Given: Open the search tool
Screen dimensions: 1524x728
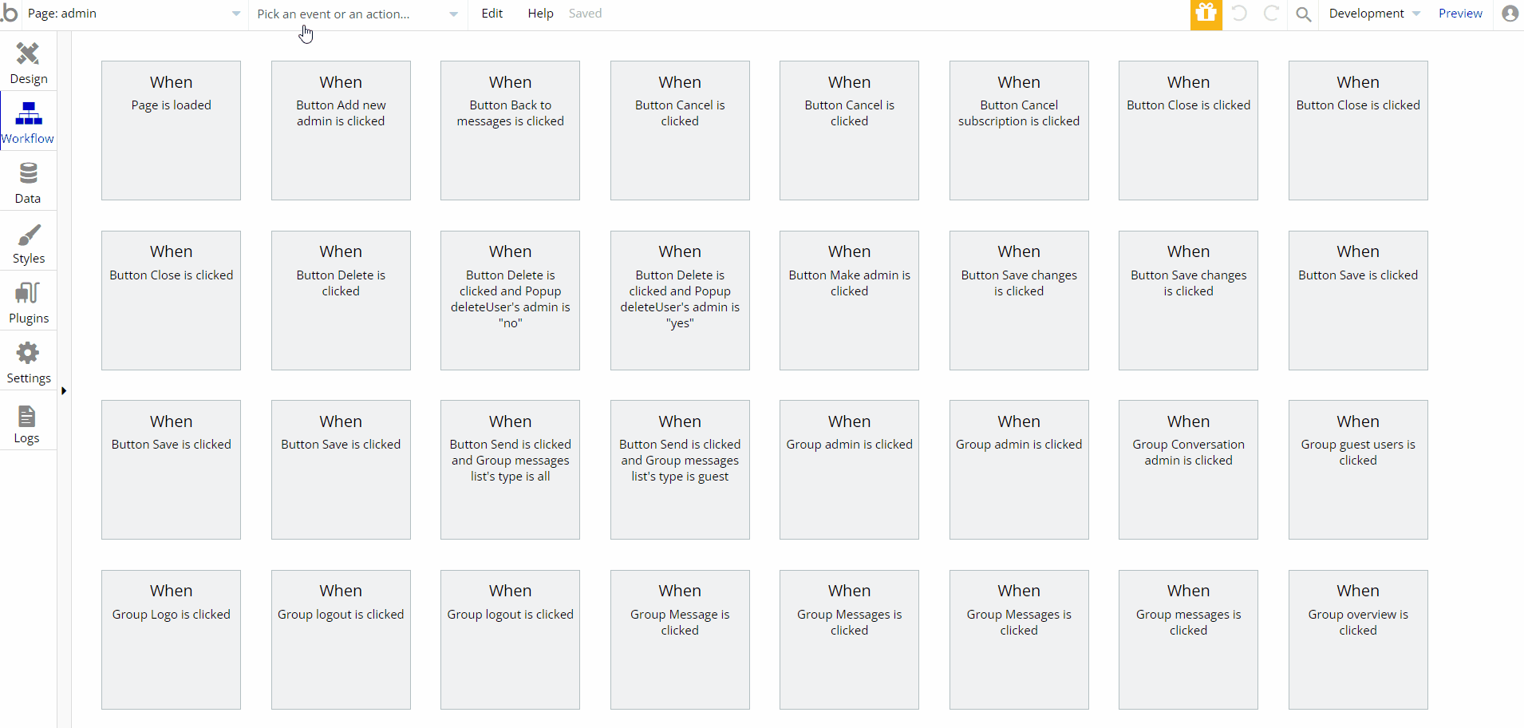Looking at the screenshot, I should (x=1304, y=14).
